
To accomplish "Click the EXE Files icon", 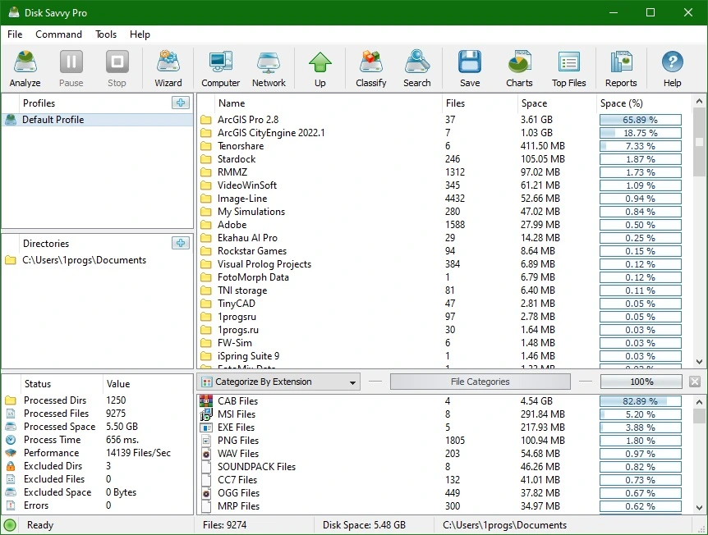I will point(206,428).
